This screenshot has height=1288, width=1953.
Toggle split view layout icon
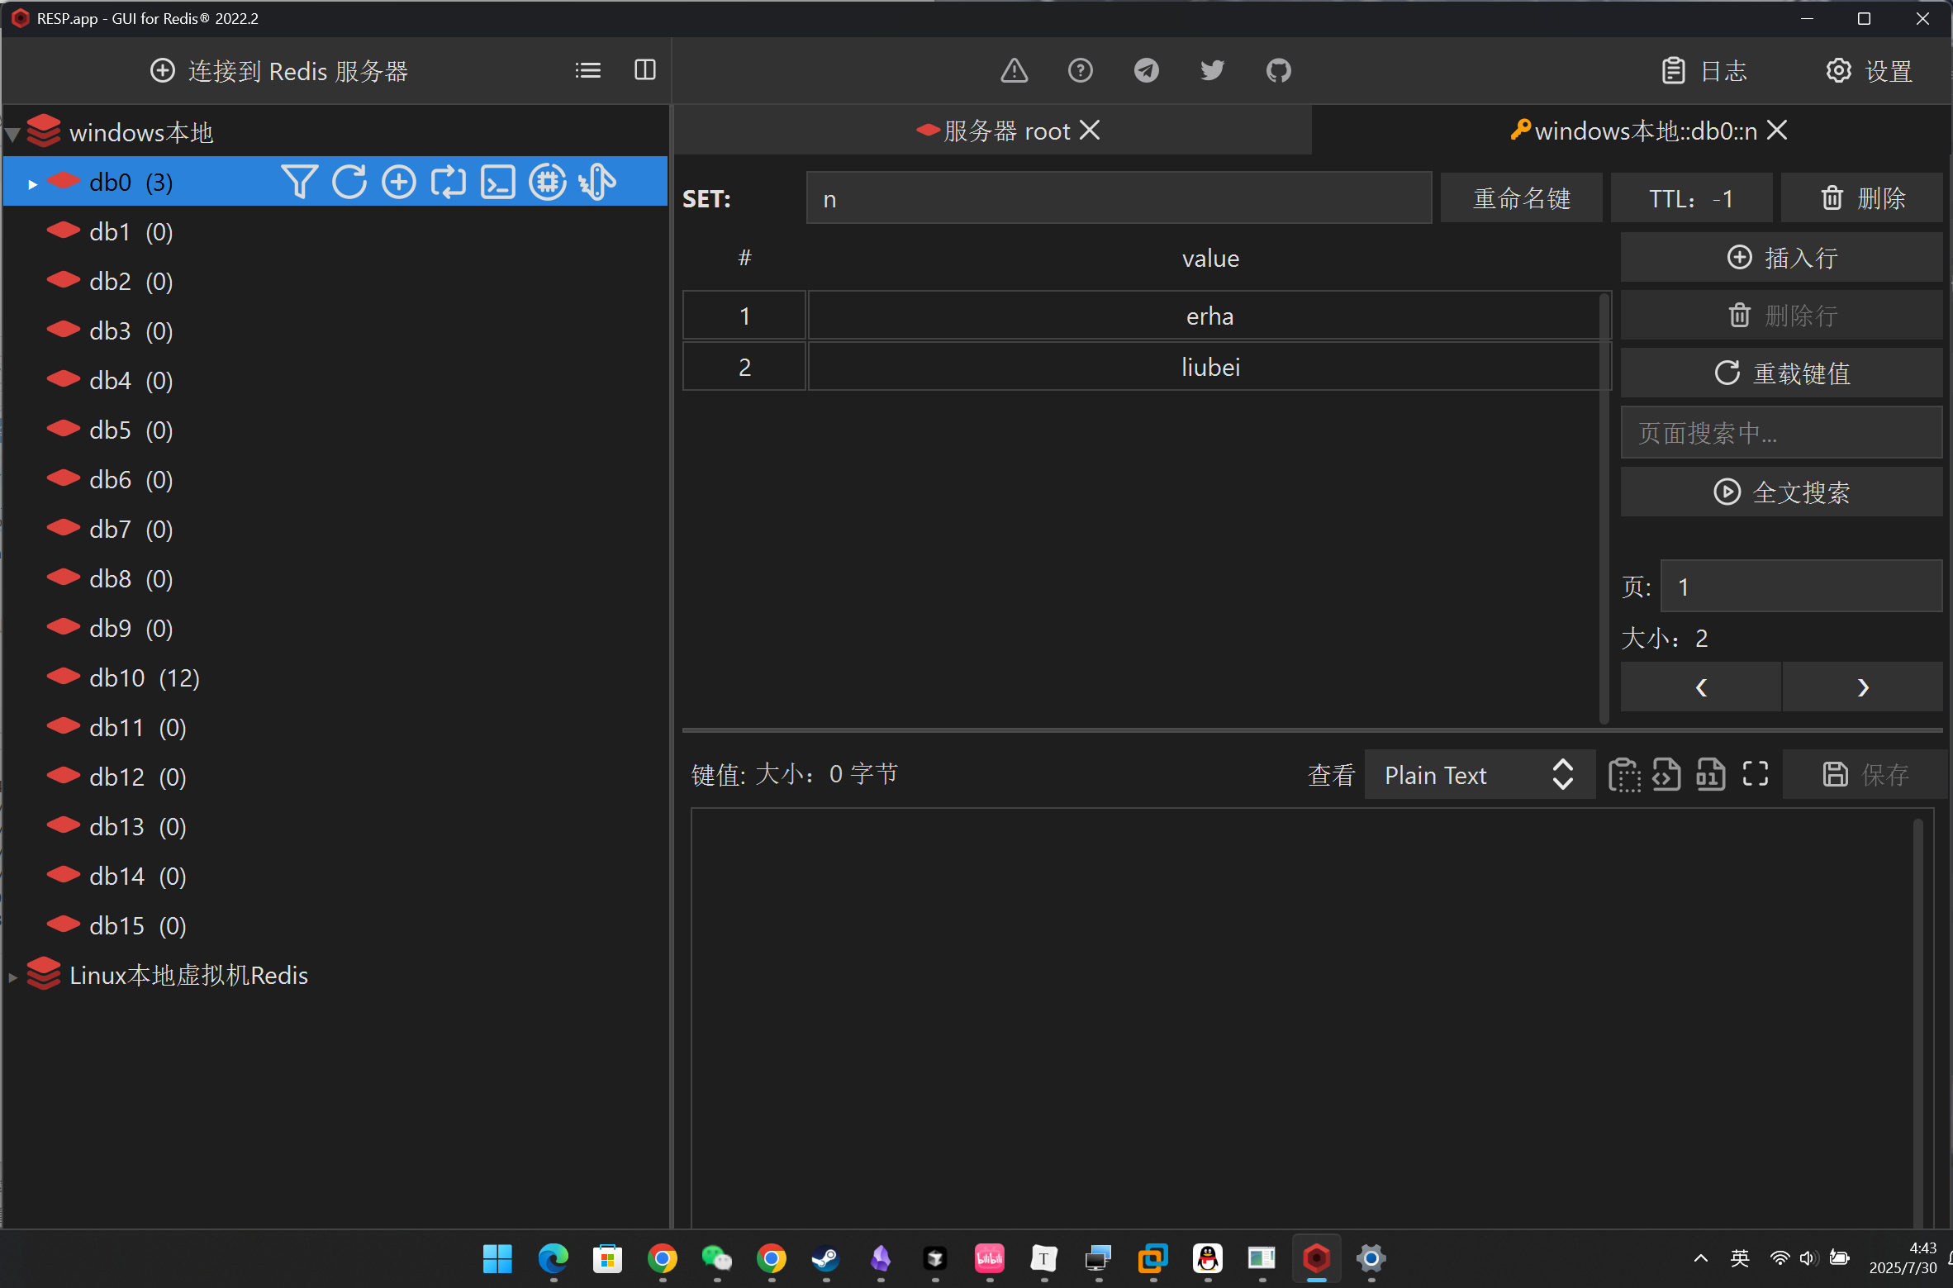pyautogui.click(x=645, y=71)
